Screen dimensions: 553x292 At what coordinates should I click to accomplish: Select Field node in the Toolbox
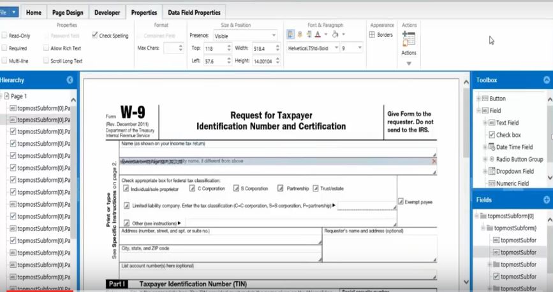pyautogui.click(x=495, y=111)
